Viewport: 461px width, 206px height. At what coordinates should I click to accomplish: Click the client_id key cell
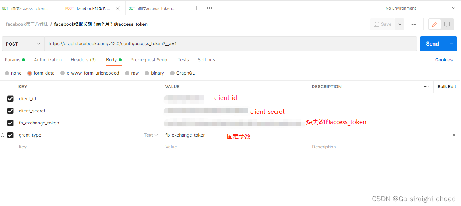[88, 99]
